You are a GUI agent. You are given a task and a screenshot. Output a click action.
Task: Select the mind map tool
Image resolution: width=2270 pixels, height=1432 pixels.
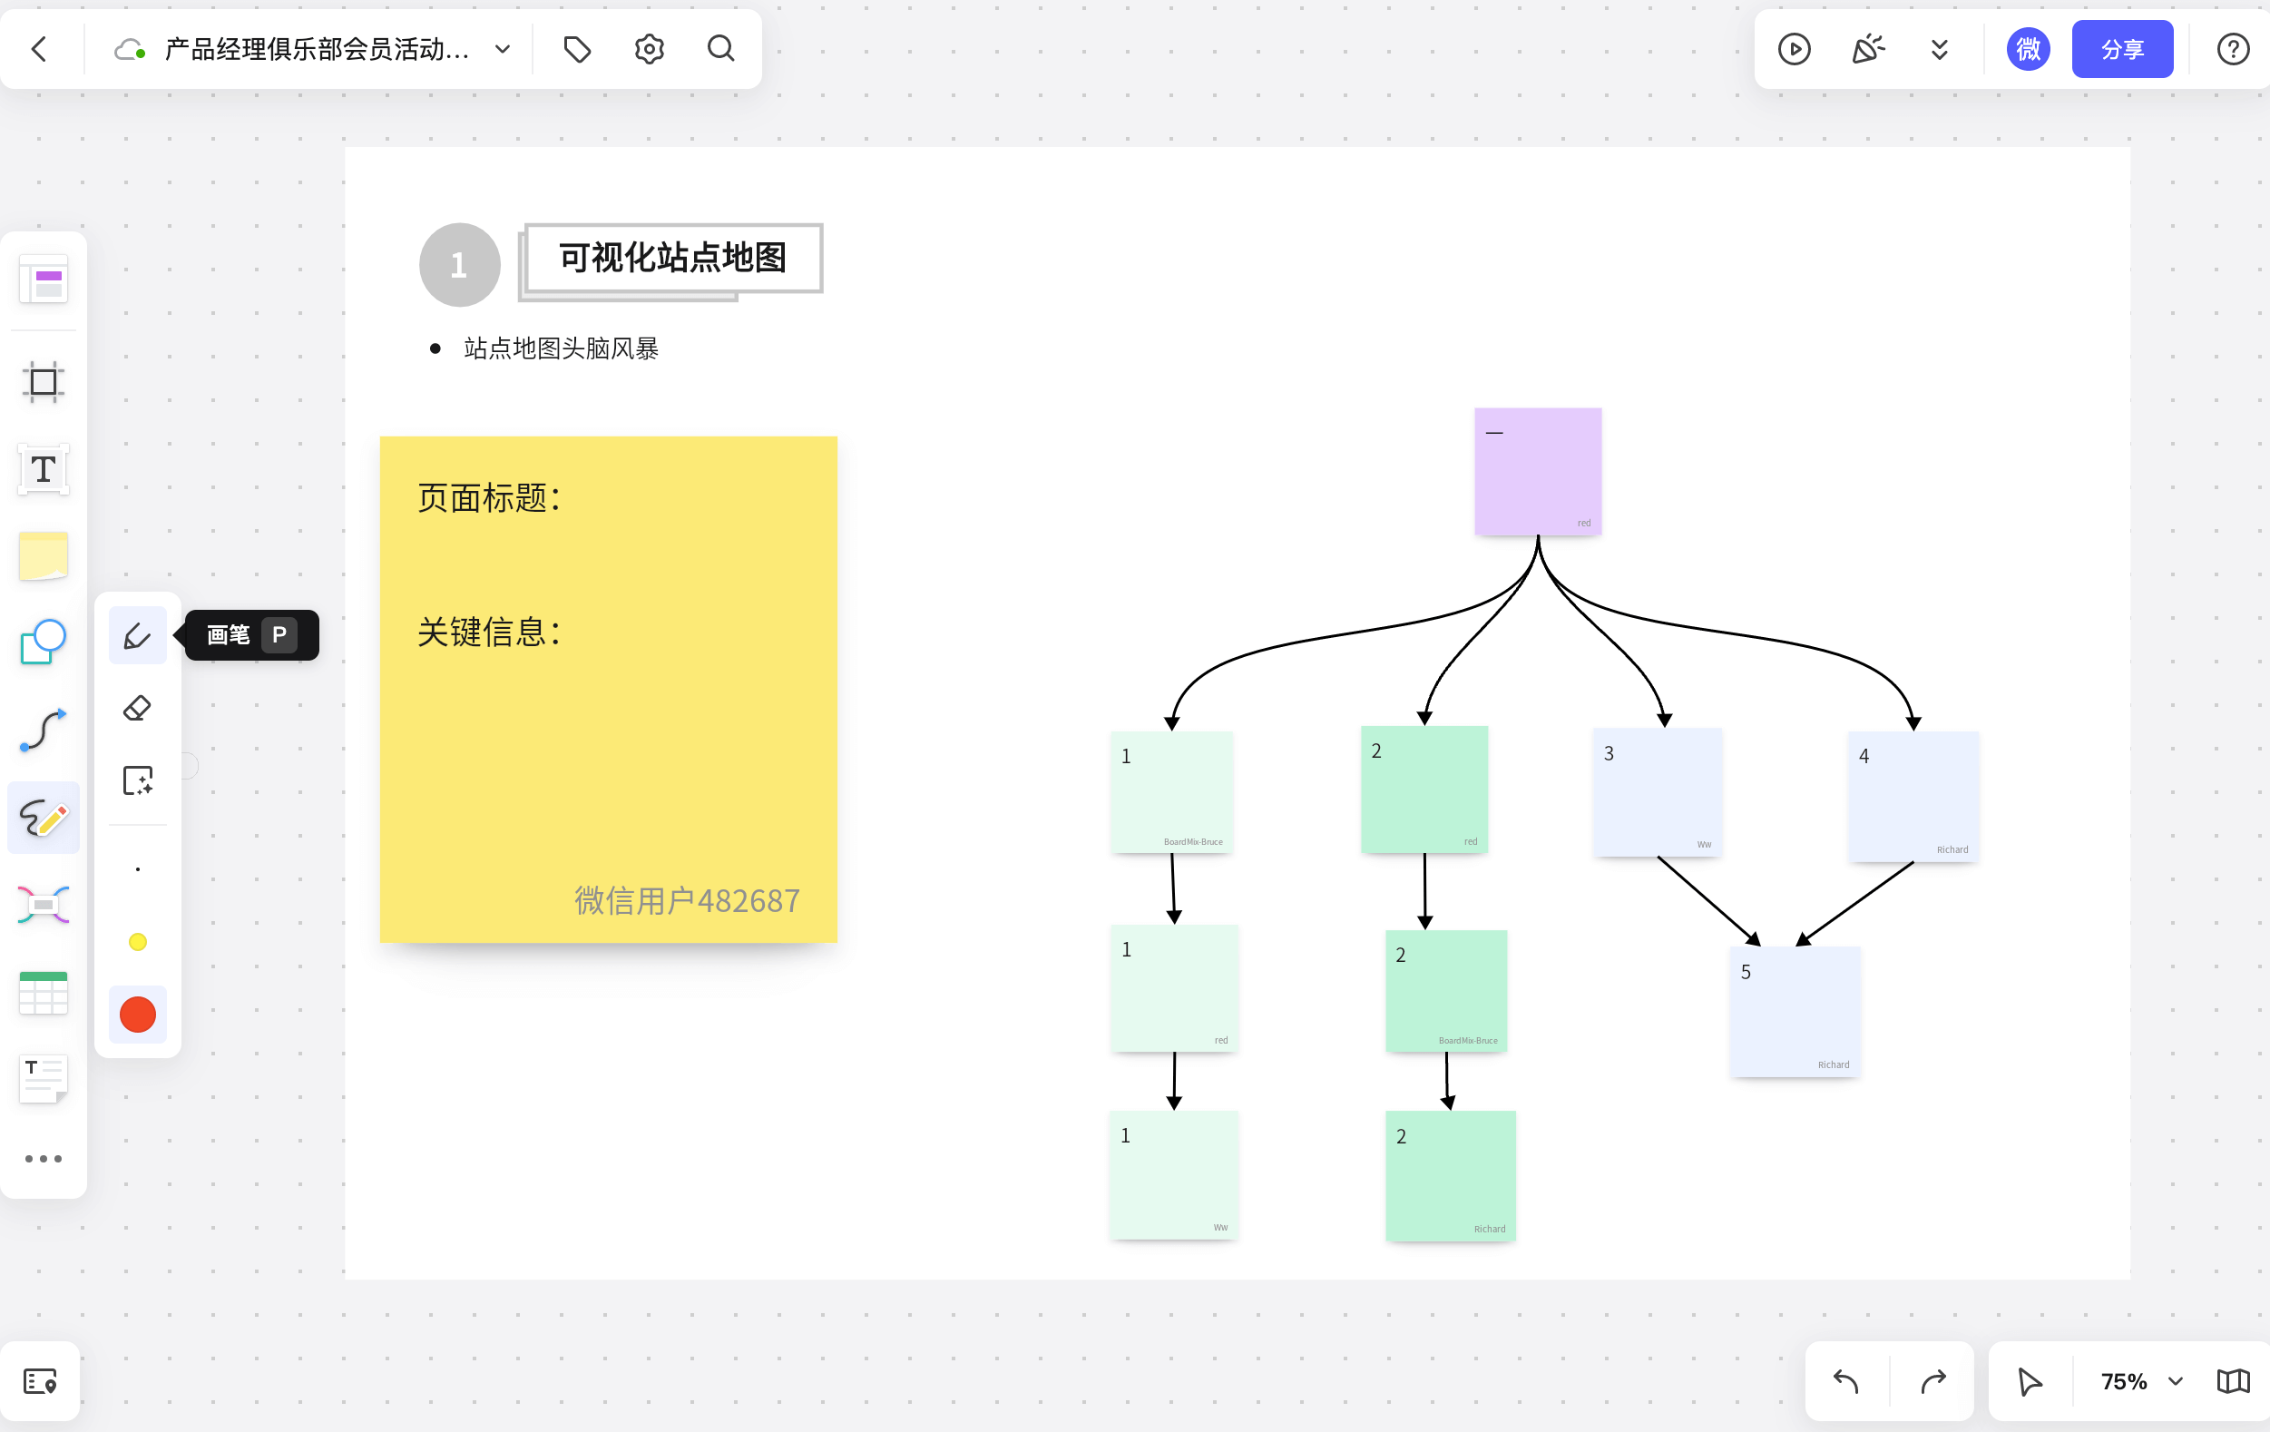pyautogui.click(x=44, y=905)
